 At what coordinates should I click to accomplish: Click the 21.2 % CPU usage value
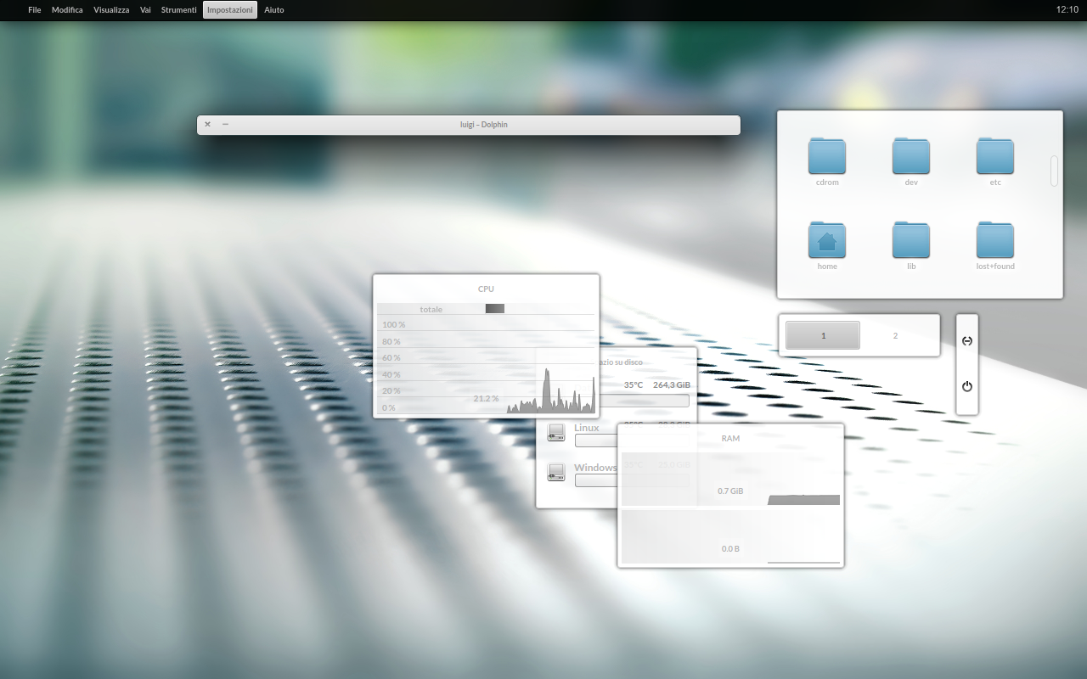(x=486, y=398)
